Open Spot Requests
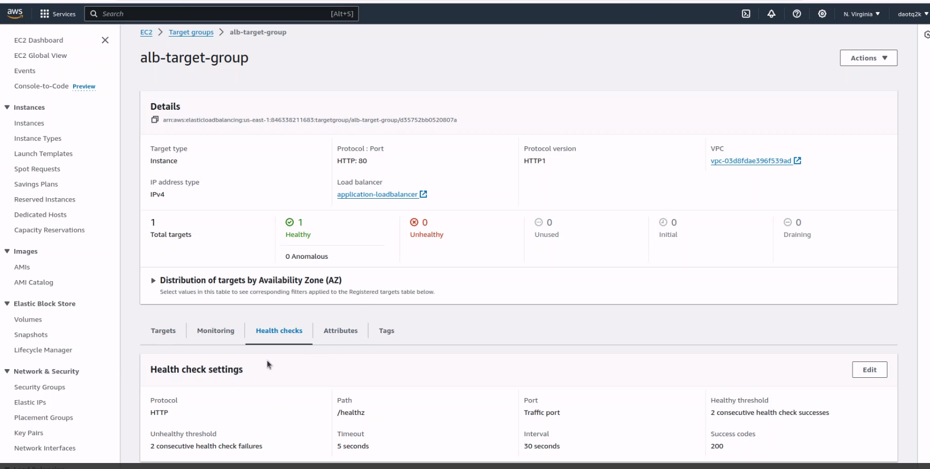 click(x=37, y=169)
